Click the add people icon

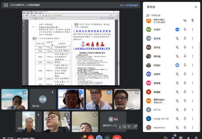148,15
